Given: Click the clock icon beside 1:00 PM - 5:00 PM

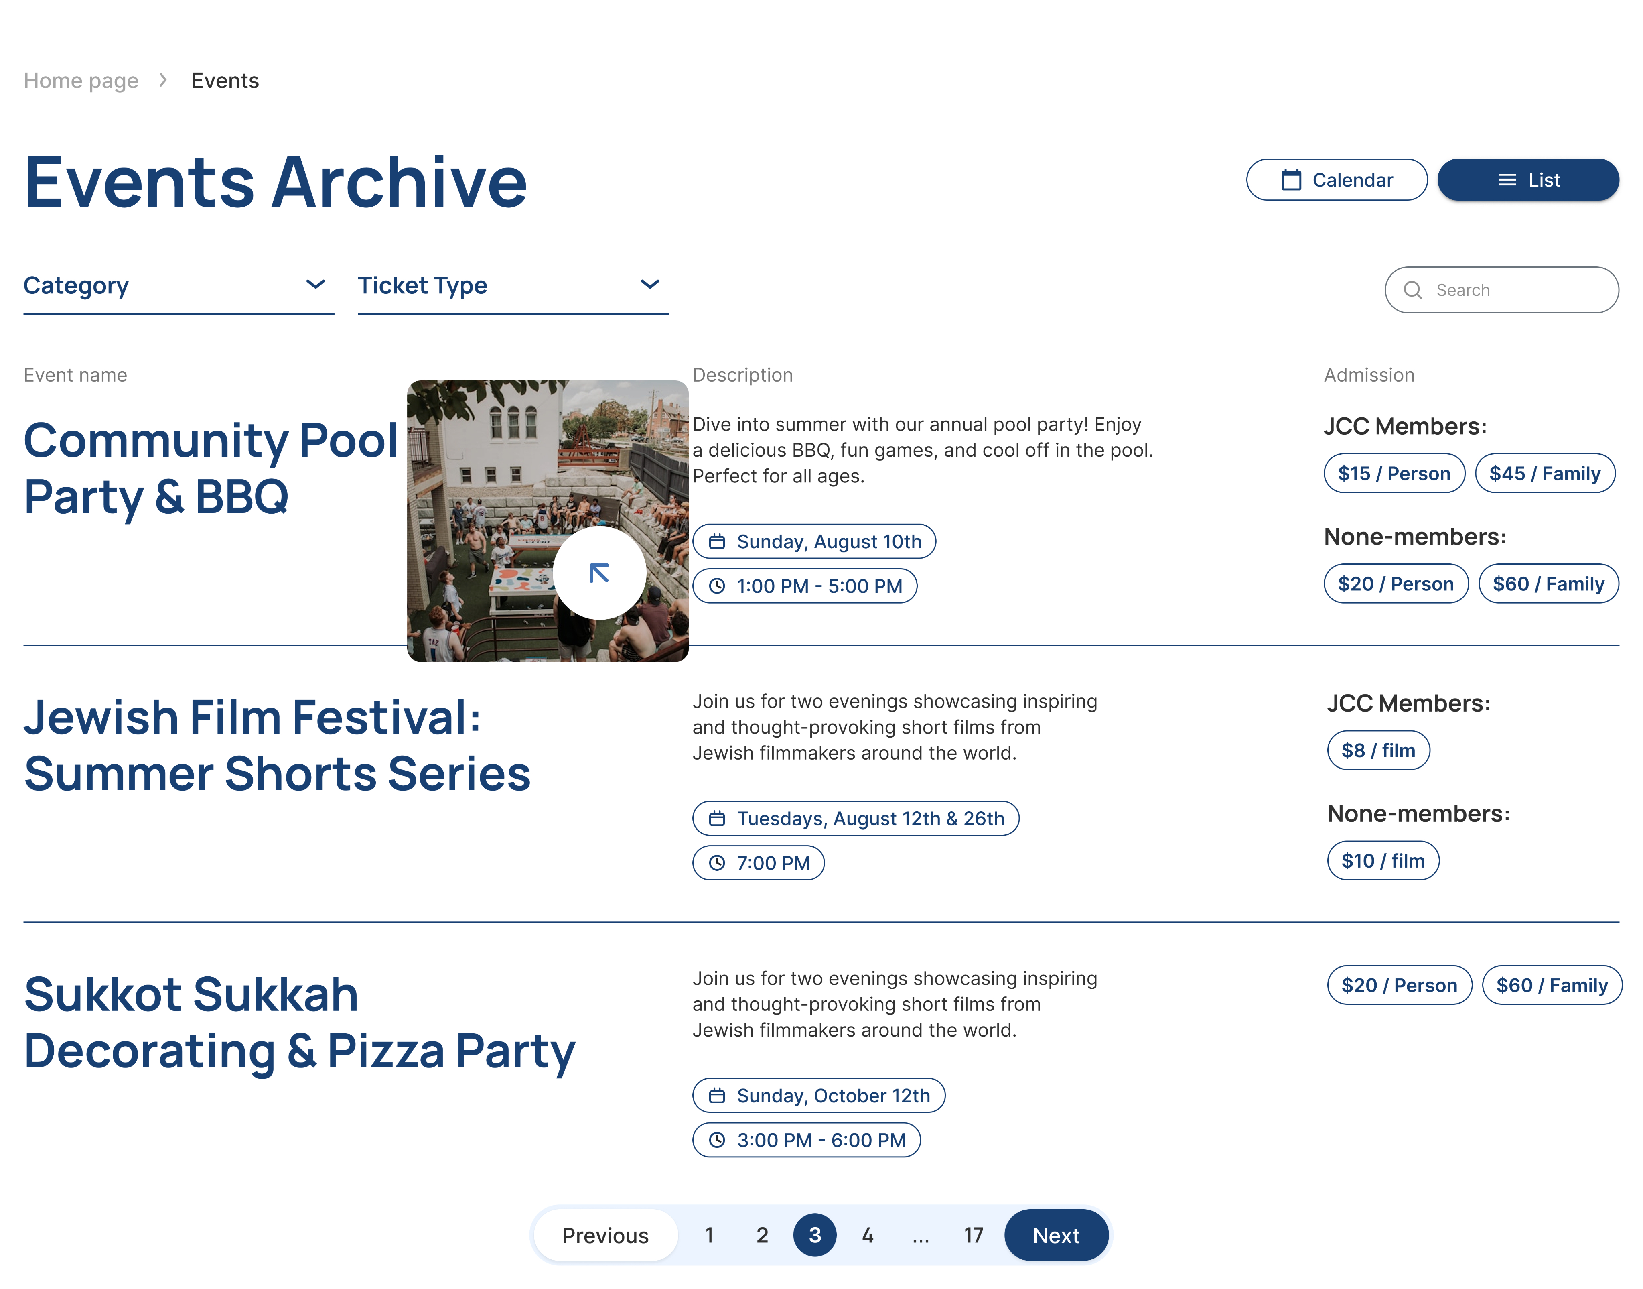Looking at the screenshot, I should pyautogui.click(x=717, y=586).
